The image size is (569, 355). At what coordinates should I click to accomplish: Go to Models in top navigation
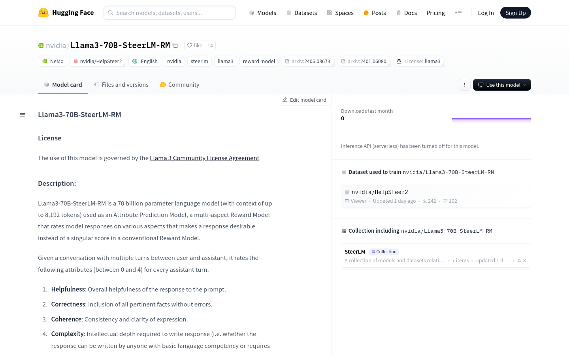tap(263, 13)
